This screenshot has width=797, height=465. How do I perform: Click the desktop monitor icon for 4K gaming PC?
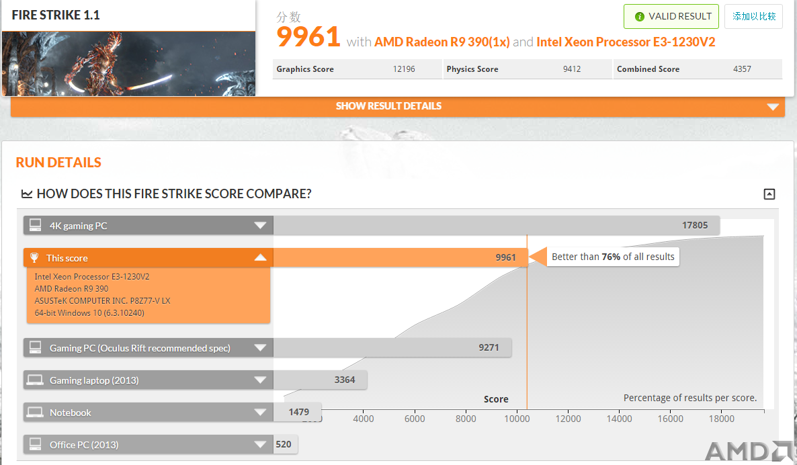35,224
